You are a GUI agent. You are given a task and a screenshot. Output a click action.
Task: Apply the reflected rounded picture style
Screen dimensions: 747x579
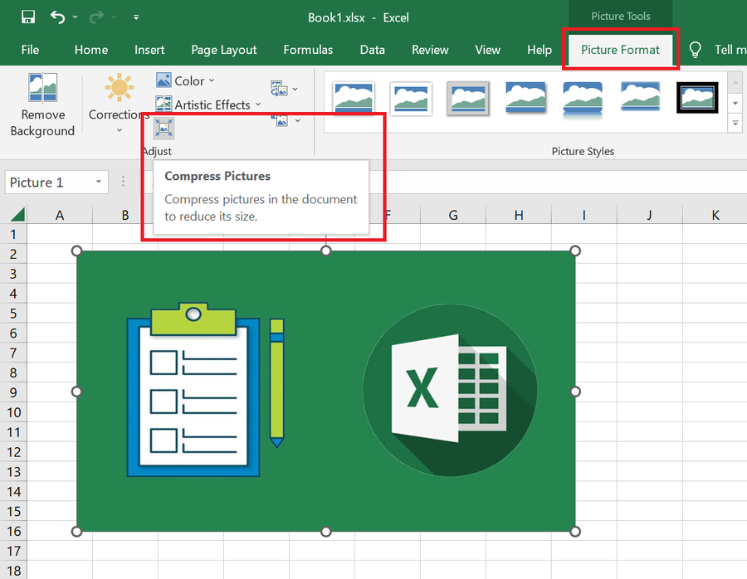583,99
